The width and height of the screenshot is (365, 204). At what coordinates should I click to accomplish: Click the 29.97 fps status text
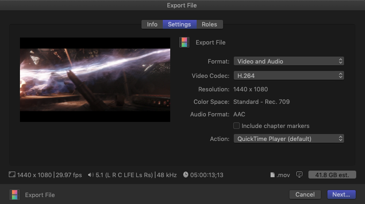tap(69, 175)
